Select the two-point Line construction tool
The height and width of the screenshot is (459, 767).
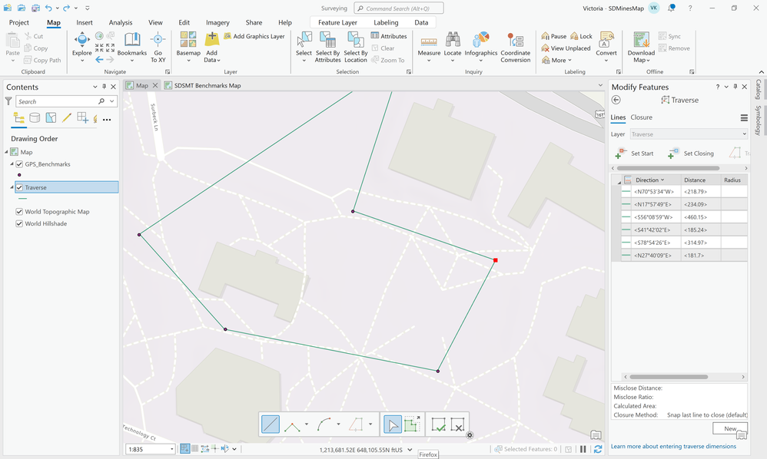pos(271,424)
